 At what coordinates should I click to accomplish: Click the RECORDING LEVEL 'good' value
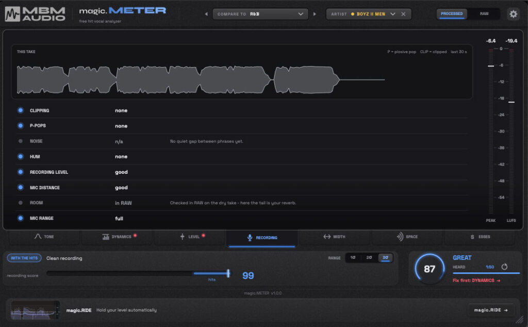click(121, 172)
